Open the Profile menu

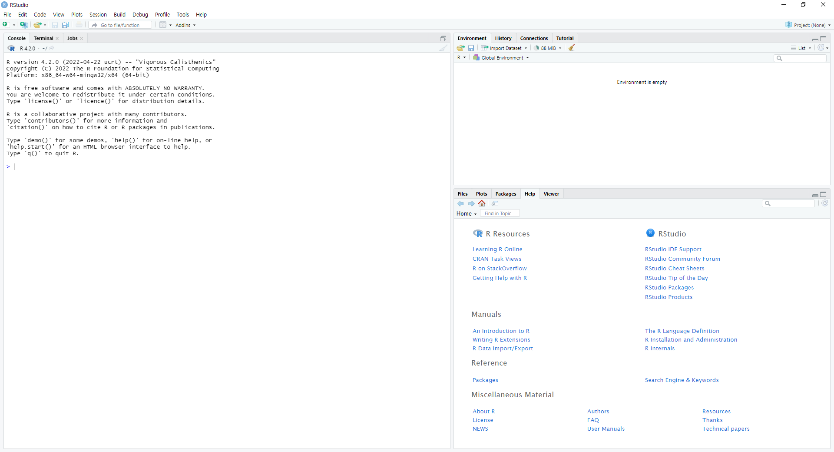(x=162, y=14)
